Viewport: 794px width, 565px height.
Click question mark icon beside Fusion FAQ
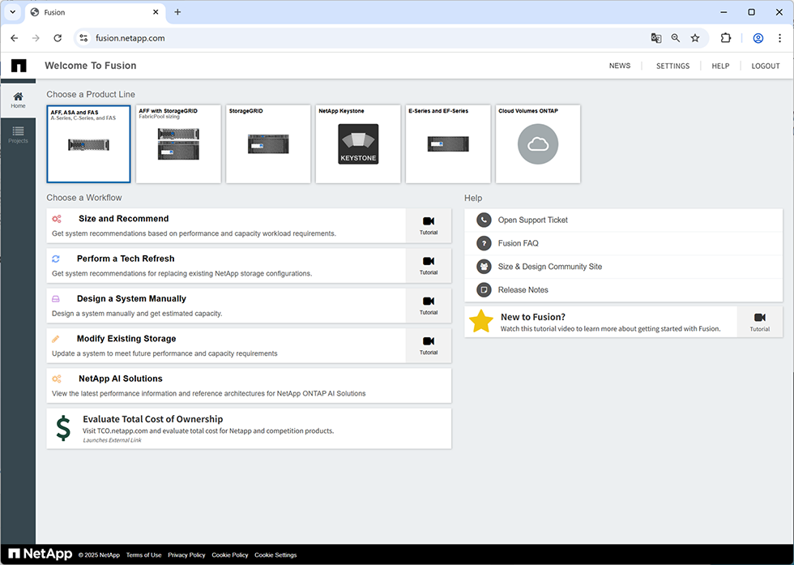485,243
